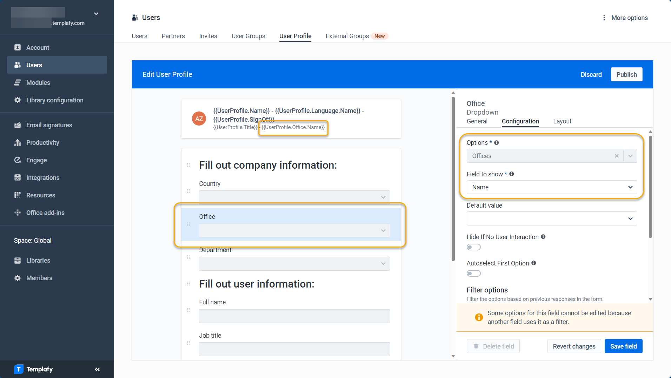Image resolution: width=671 pixels, height=378 pixels.
Task: Go to the Members page
Action: pos(40,278)
